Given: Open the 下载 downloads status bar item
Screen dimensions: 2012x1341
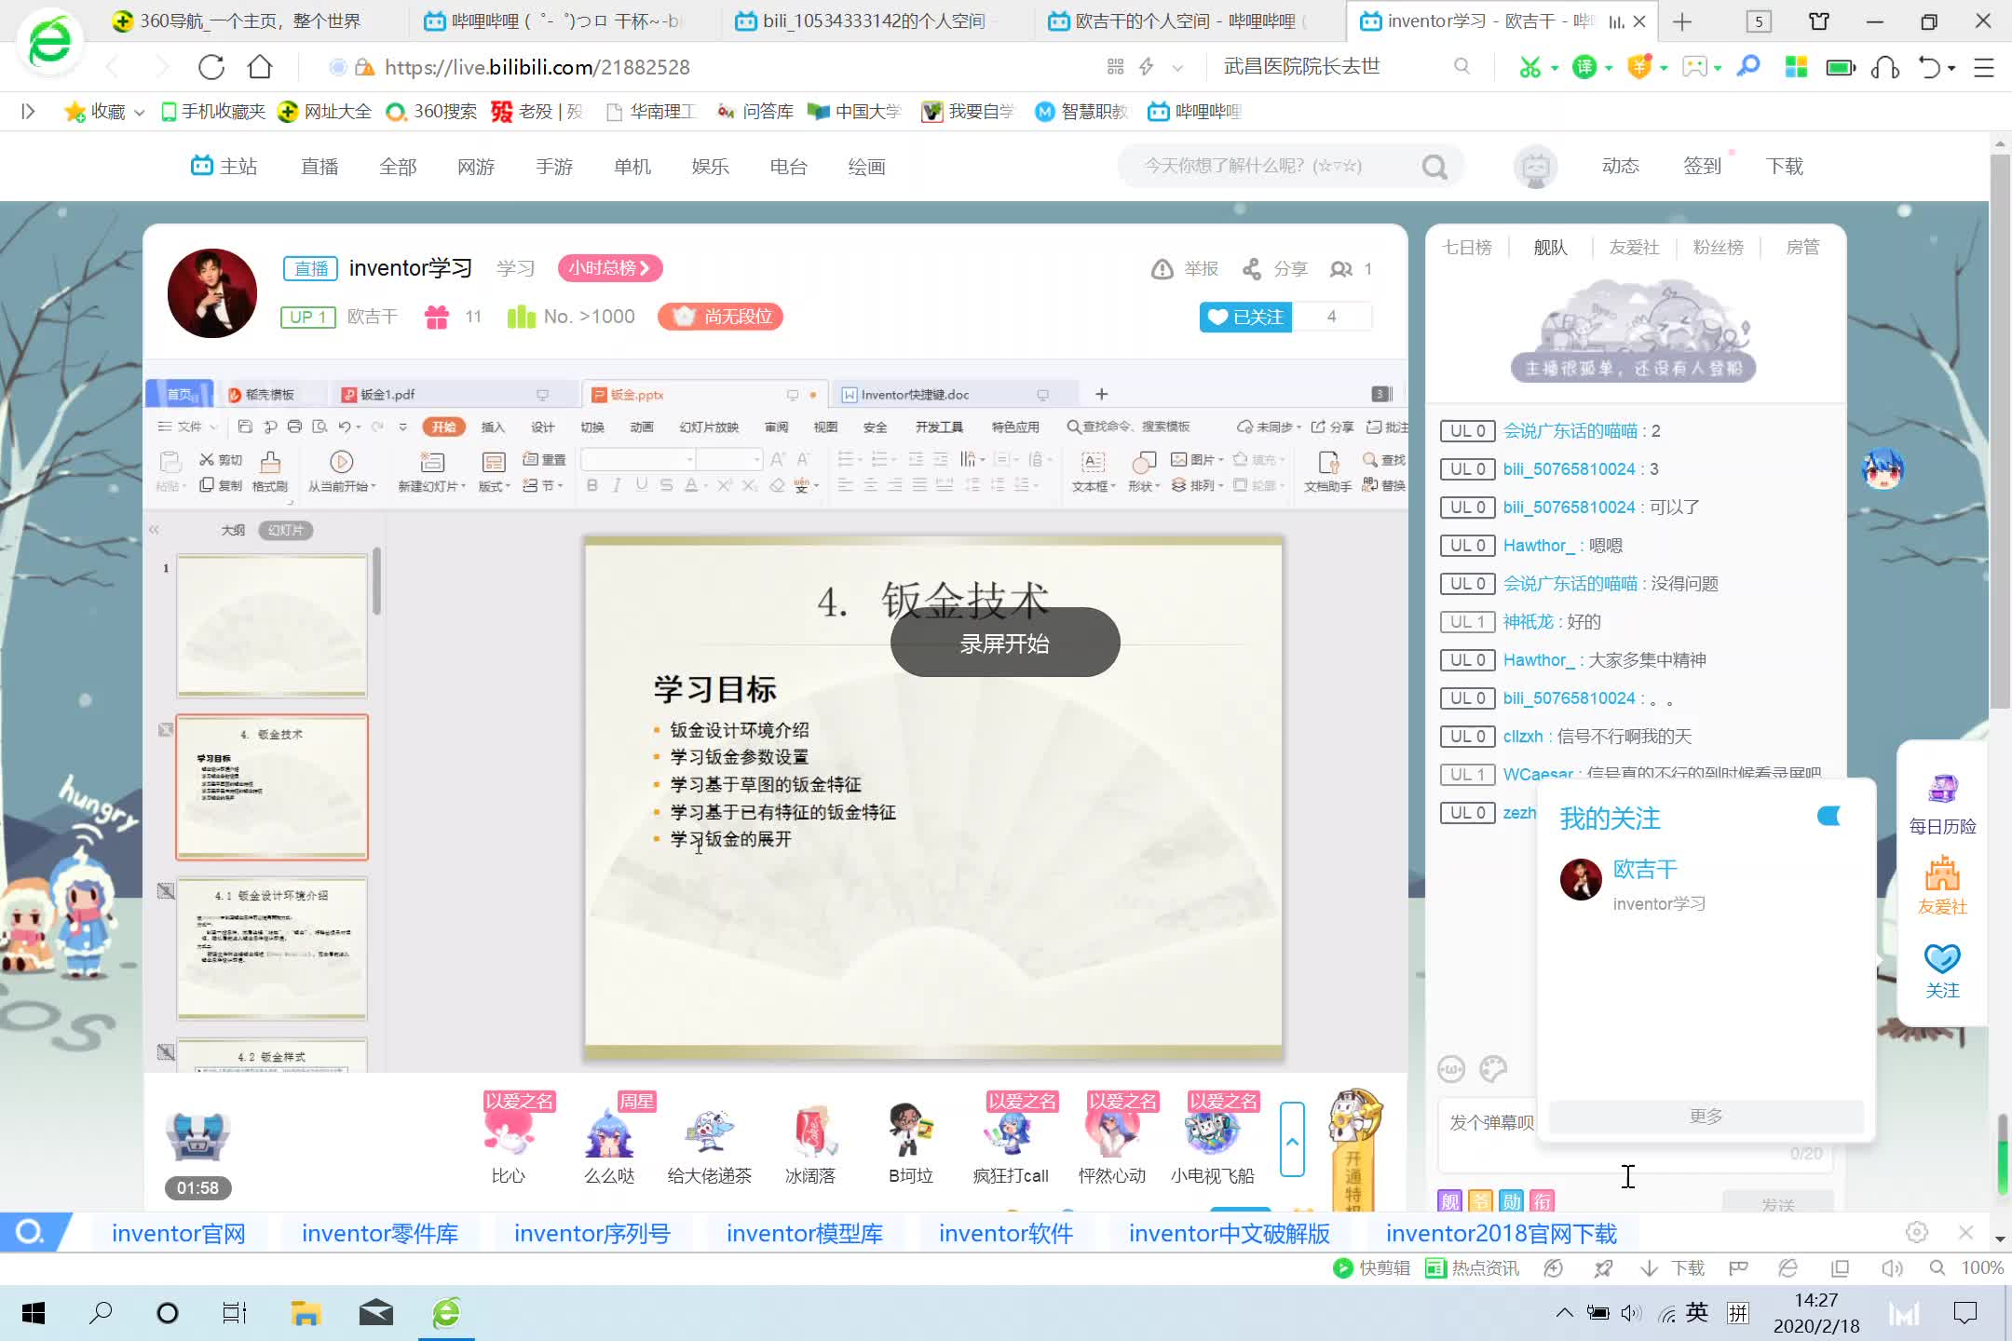Looking at the screenshot, I should (1673, 1268).
